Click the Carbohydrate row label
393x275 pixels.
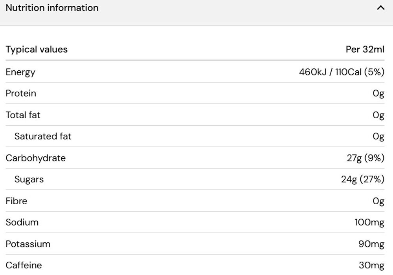pos(36,158)
